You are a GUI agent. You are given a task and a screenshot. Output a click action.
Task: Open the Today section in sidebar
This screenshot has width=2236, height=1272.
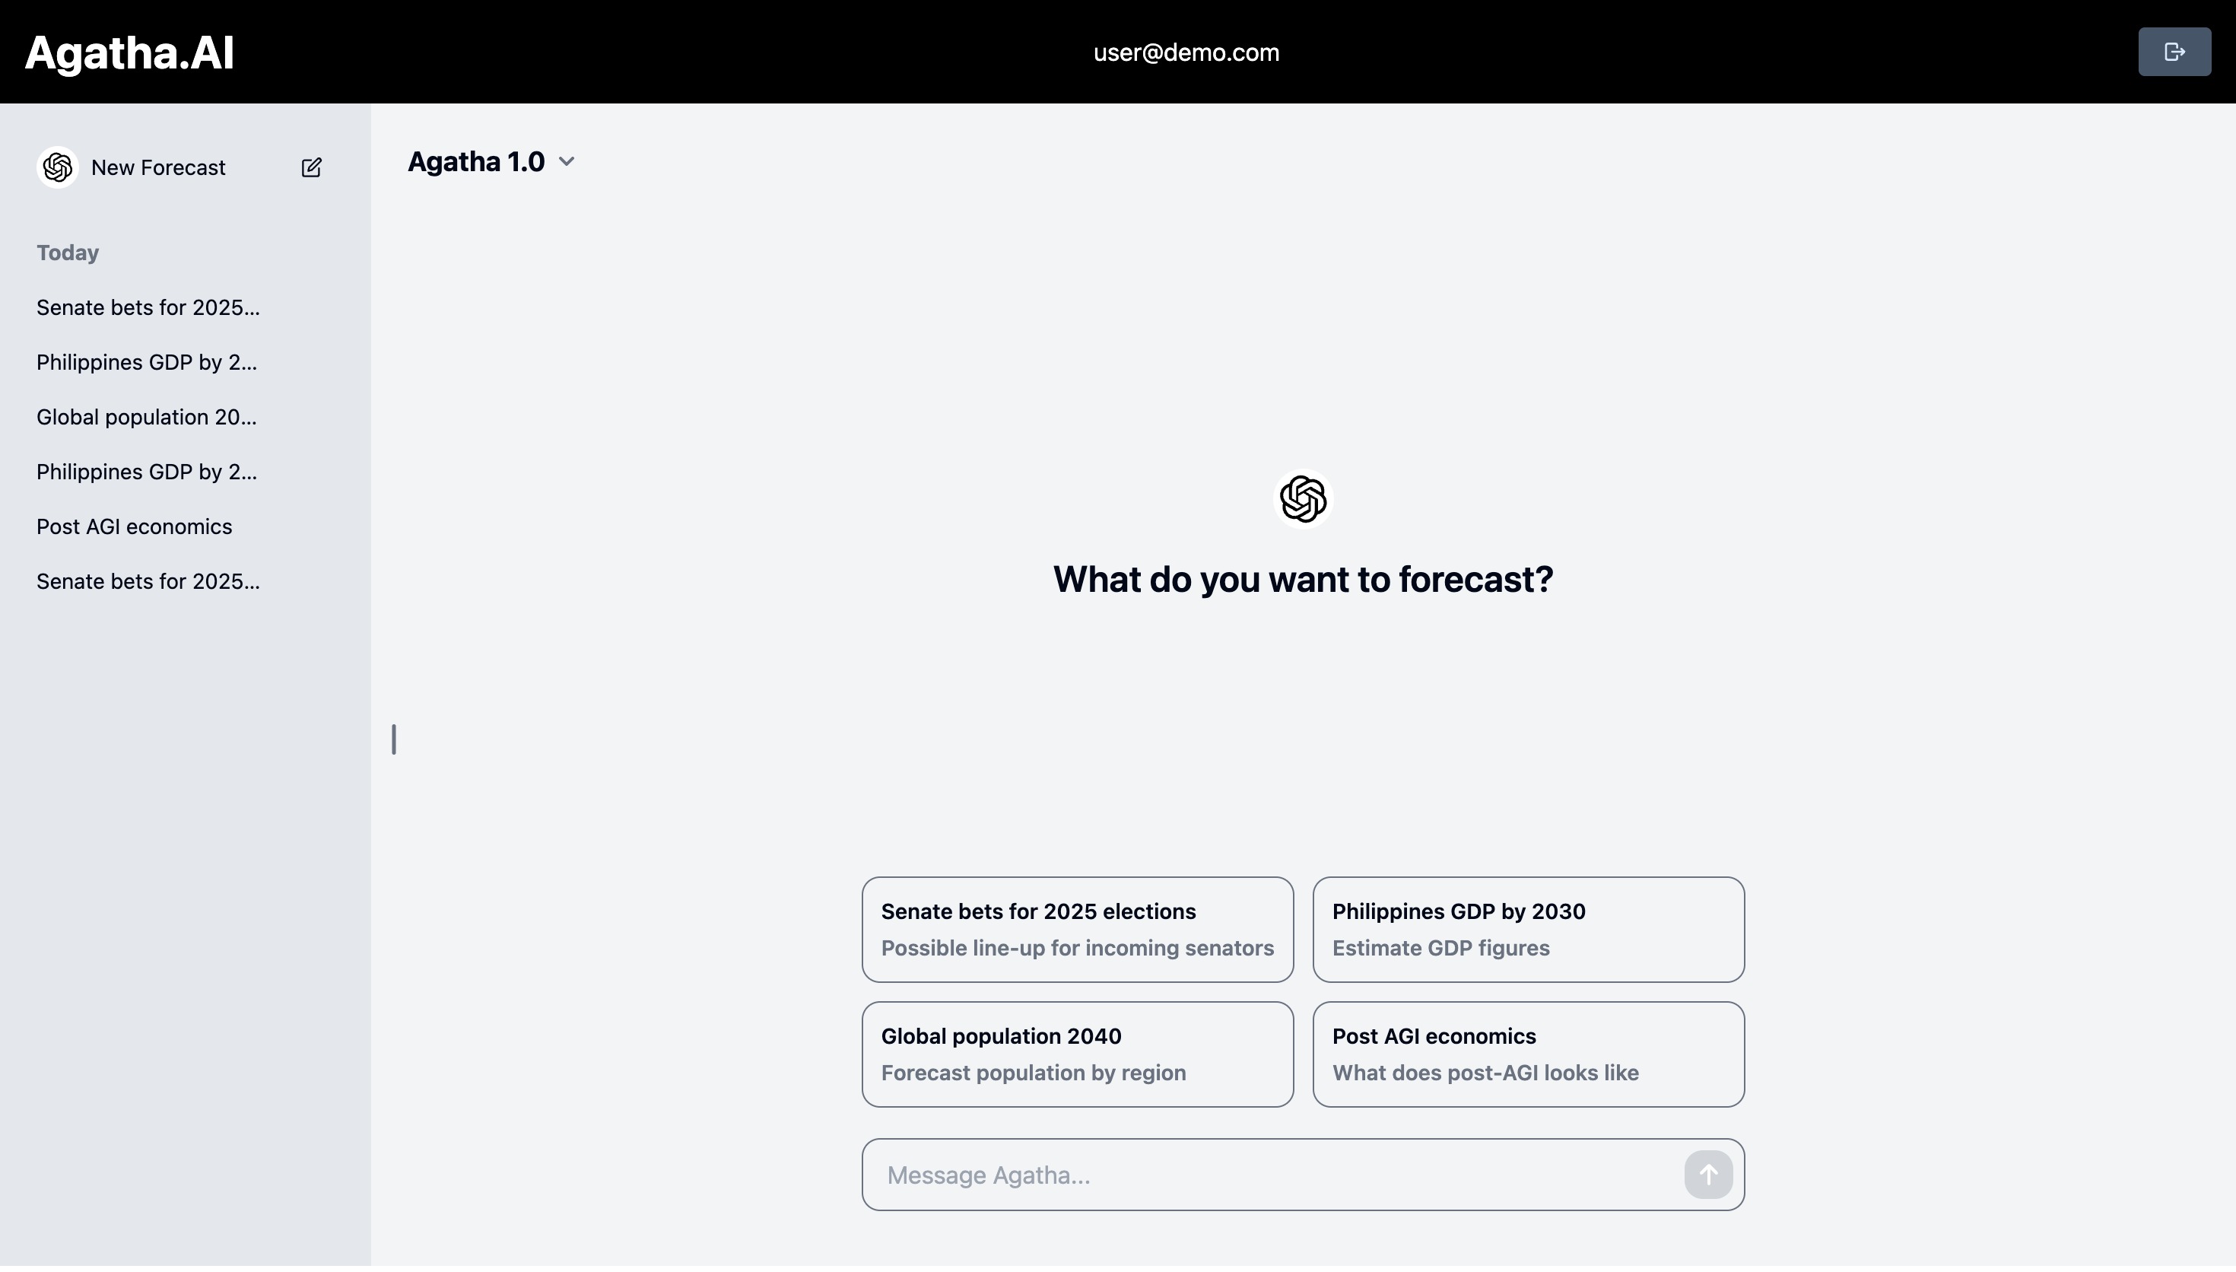pyautogui.click(x=68, y=252)
